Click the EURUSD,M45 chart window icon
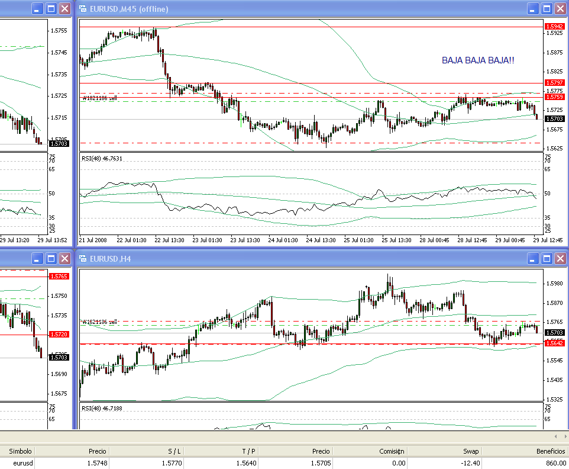The width and height of the screenshot is (569, 469). (83, 9)
